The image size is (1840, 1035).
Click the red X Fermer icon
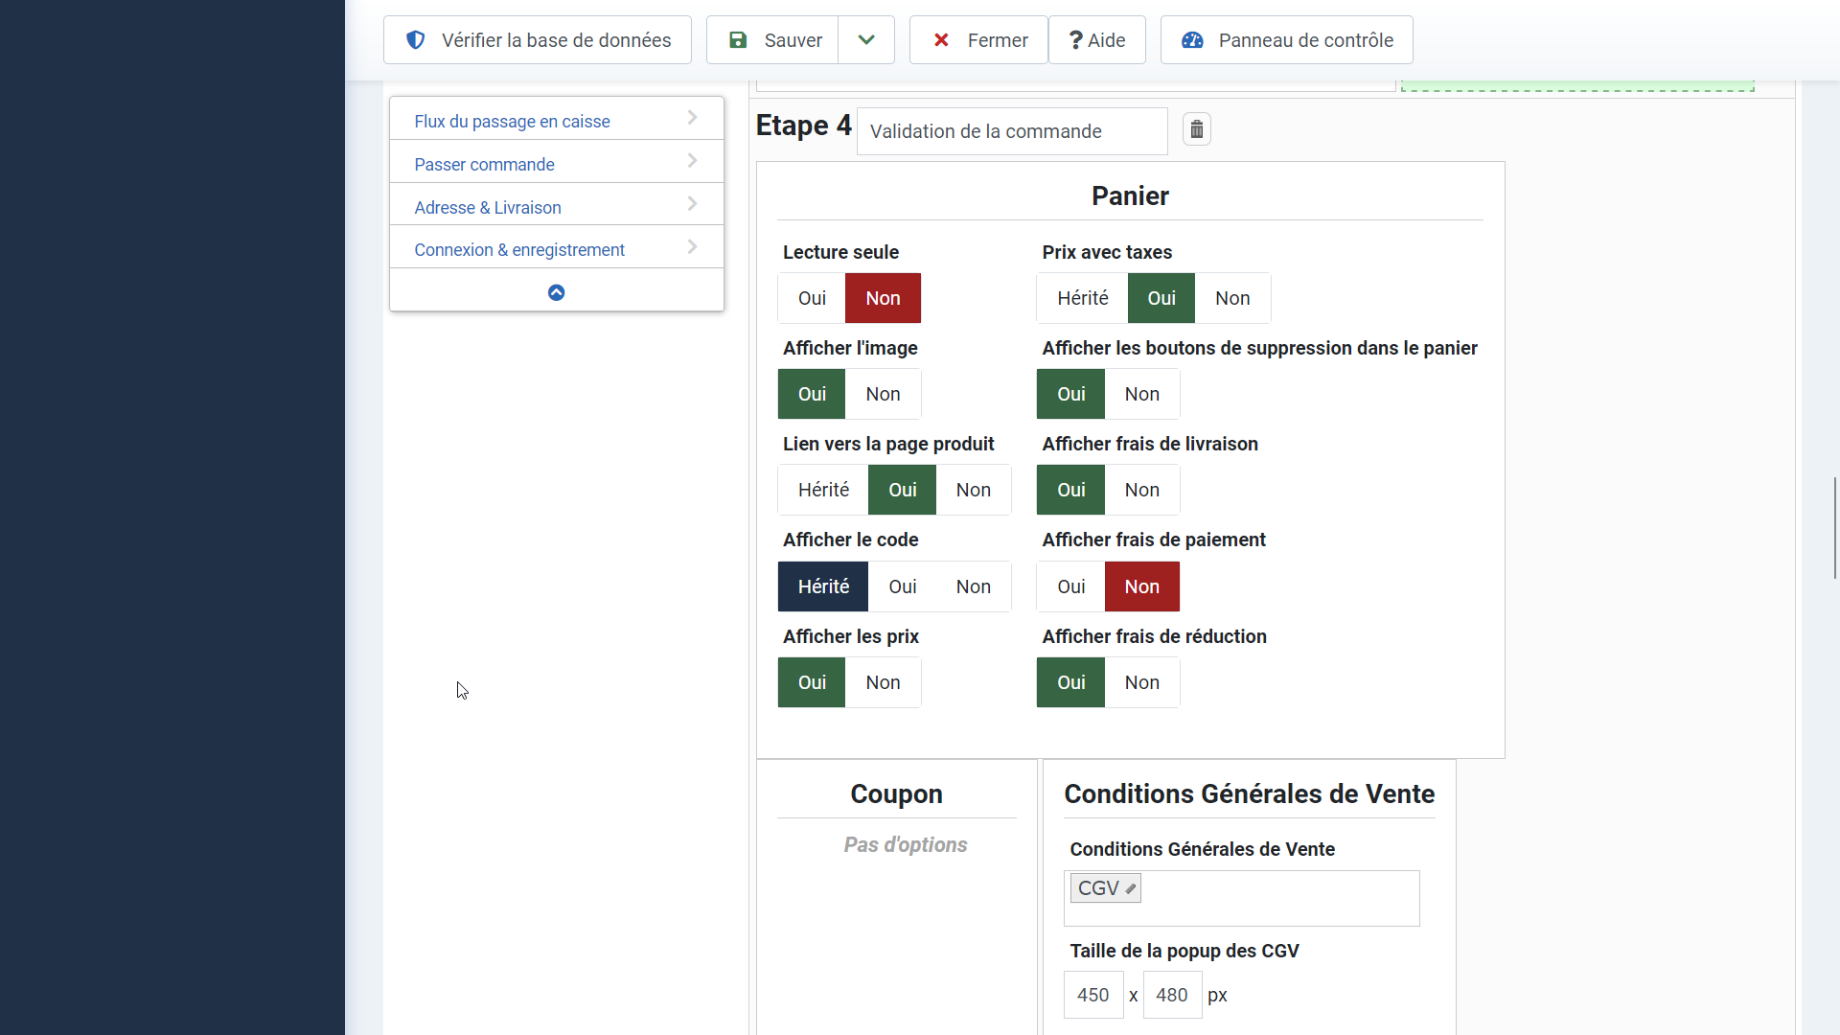pyautogui.click(x=941, y=40)
